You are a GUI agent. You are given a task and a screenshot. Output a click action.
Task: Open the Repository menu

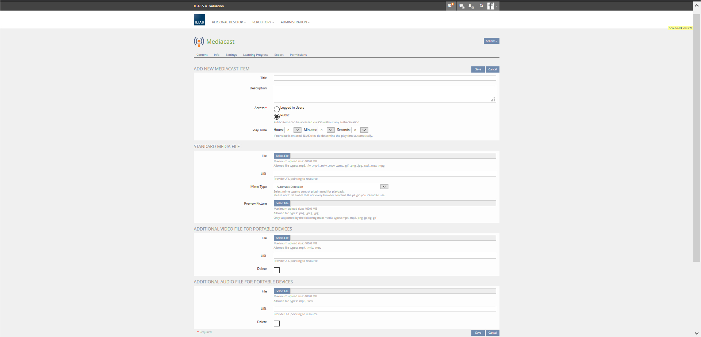pos(263,22)
